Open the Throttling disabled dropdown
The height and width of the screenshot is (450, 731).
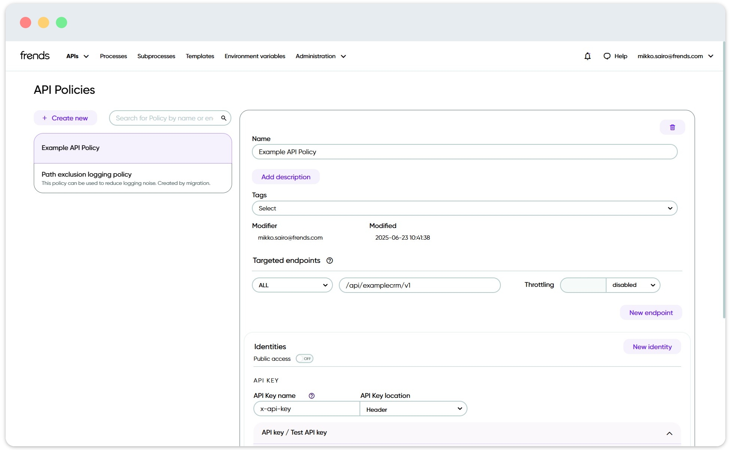click(633, 285)
